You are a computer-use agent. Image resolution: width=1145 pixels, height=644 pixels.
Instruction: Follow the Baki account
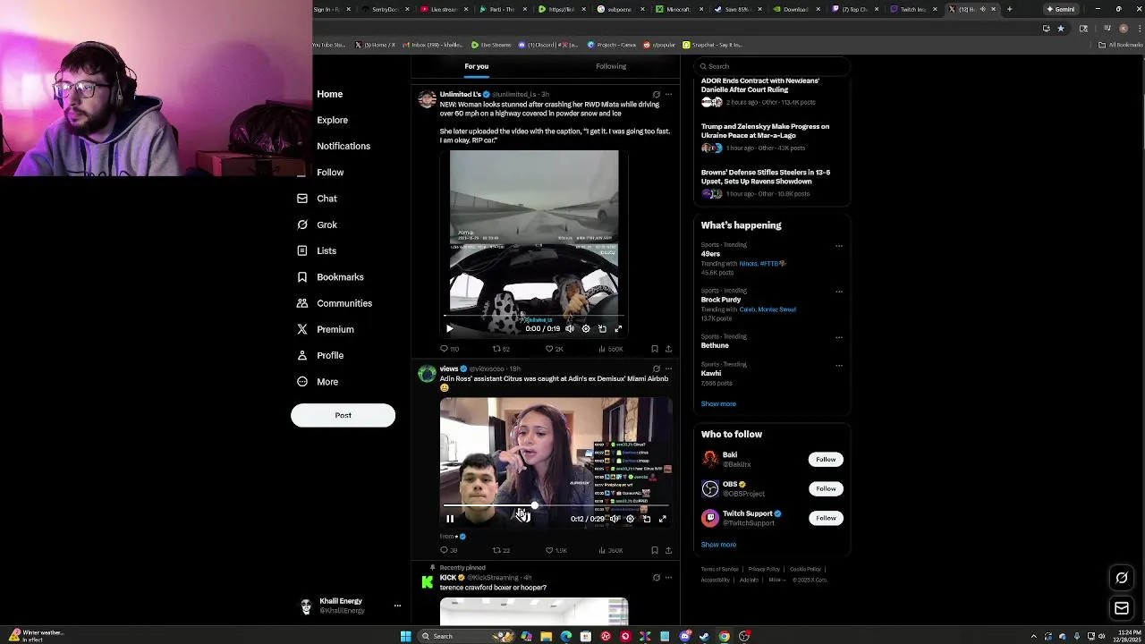pyautogui.click(x=826, y=460)
